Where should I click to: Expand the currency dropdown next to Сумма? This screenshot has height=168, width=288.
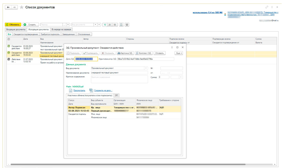181,77
